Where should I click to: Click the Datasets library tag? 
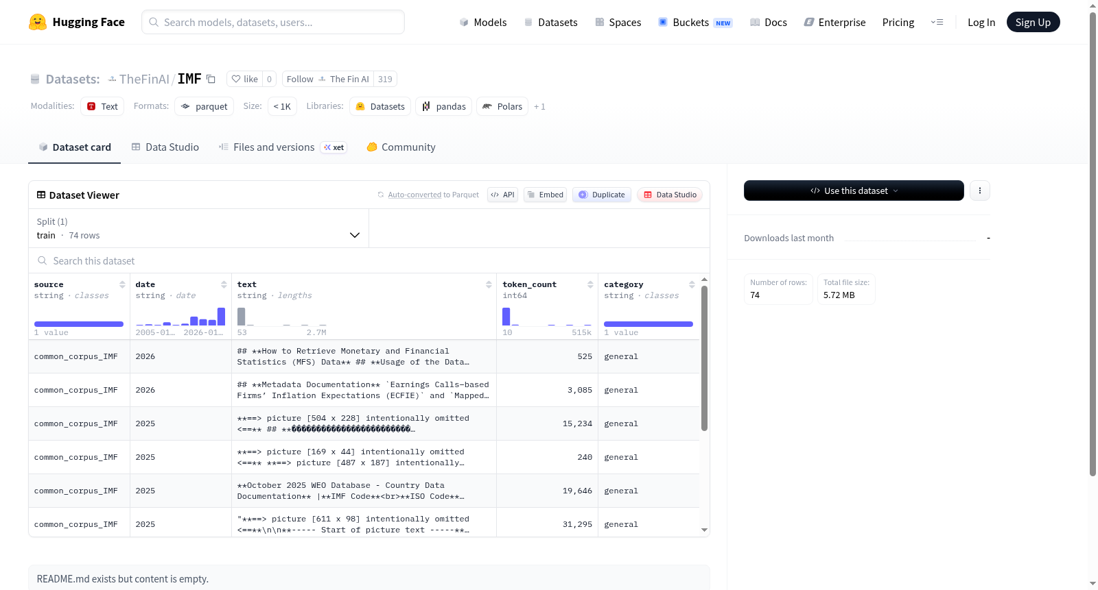pyautogui.click(x=380, y=106)
